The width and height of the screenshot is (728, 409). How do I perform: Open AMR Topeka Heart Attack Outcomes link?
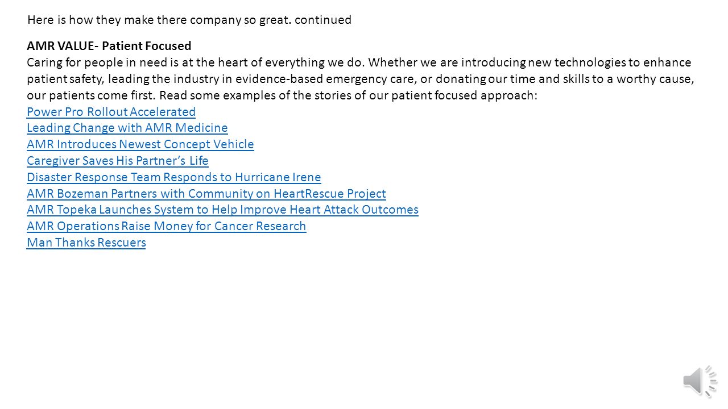point(222,210)
